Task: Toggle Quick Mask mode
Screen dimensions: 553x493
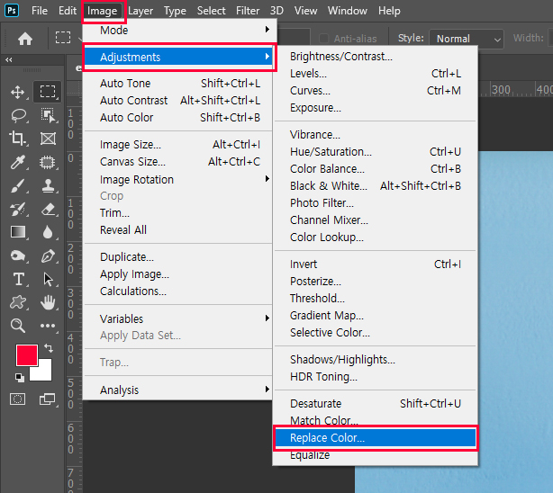Action: (17, 399)
